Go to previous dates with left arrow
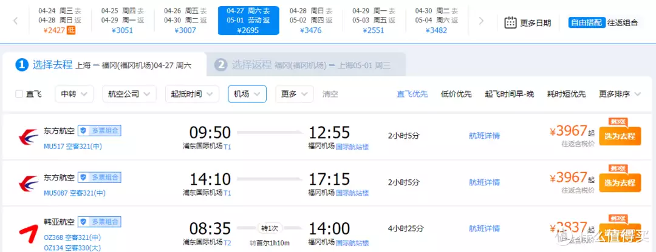The height and width of the screenshot is (252, 656). 15,21
